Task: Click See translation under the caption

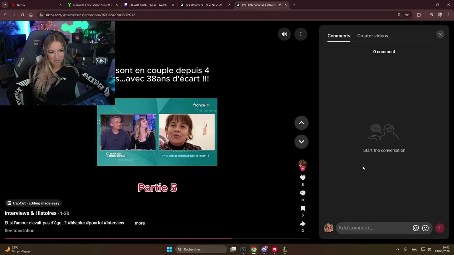Action: 20,231
